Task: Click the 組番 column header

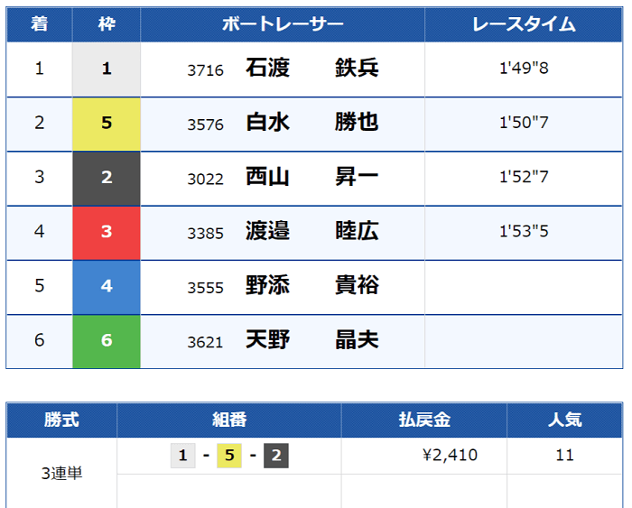Action: (x=228, y=420)
